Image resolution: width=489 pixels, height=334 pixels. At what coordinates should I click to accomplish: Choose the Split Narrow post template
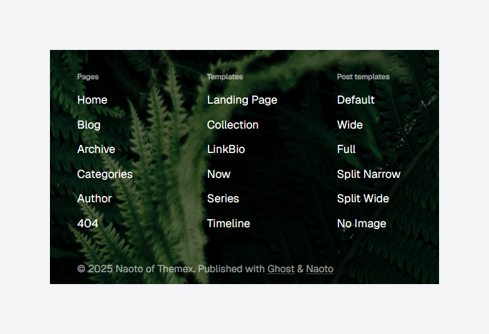click(369, 174)
